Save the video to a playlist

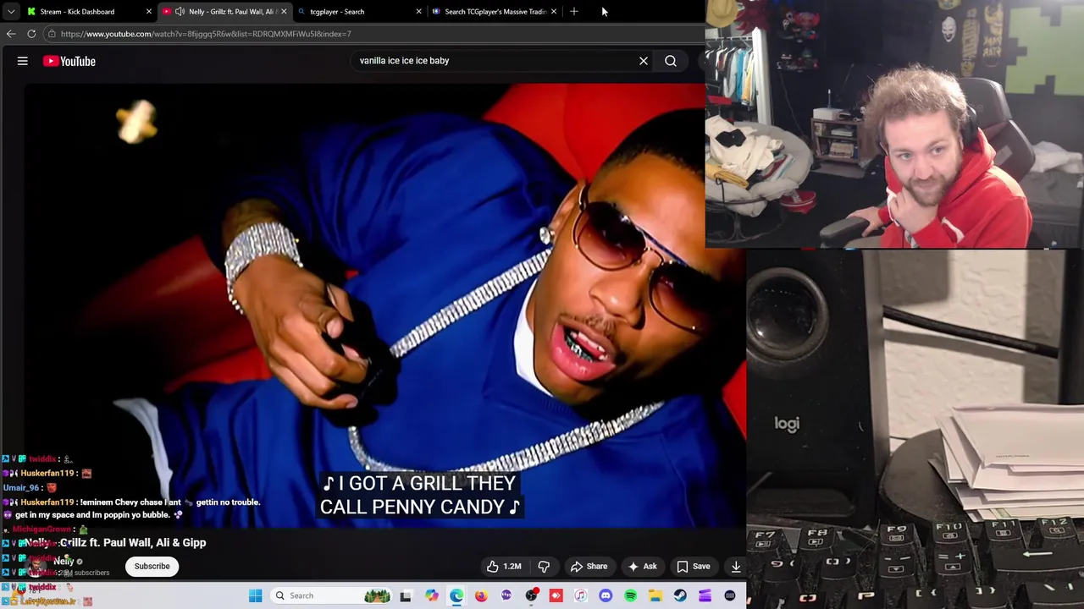(694, 567)
